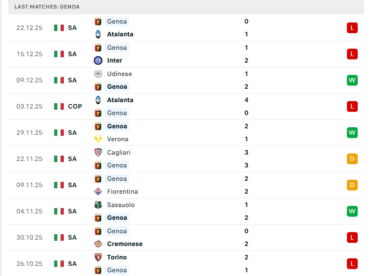The image size is (370, 276).
Task: Click the red L badge for the Inter match
Action: [x=352, y=54]
